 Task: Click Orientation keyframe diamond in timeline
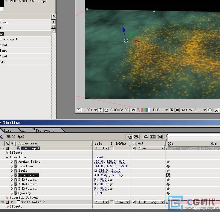(168, 175)
